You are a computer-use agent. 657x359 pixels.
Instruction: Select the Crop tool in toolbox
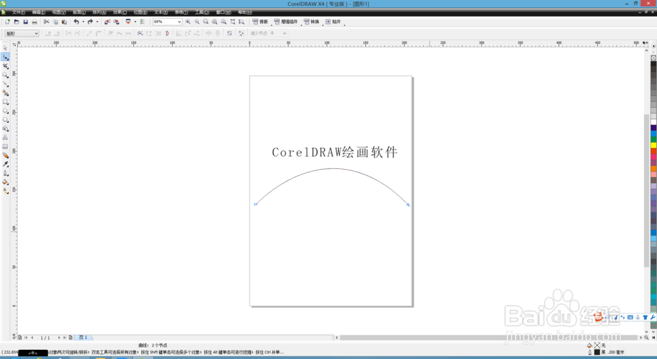click(x=5, y=66)
